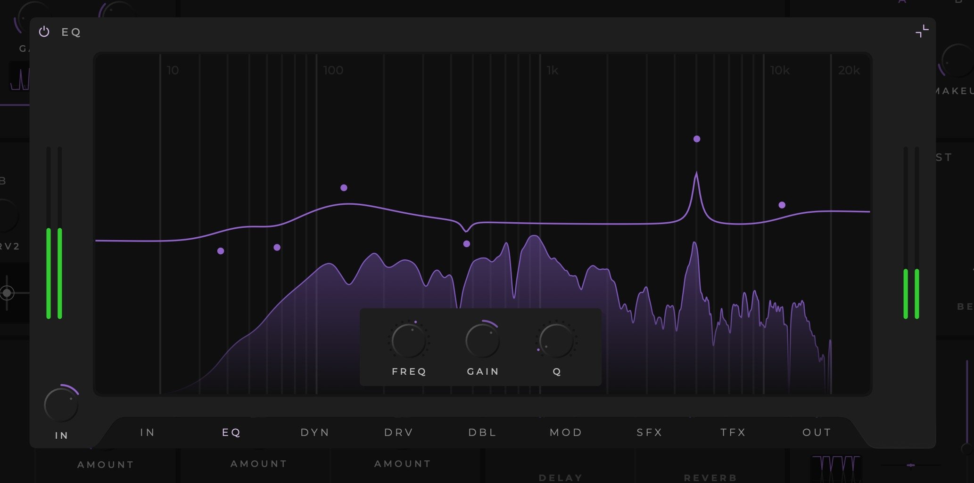
Task: Switch to the DYN tab
Action: pyautogui.click(x=314, y=432)
